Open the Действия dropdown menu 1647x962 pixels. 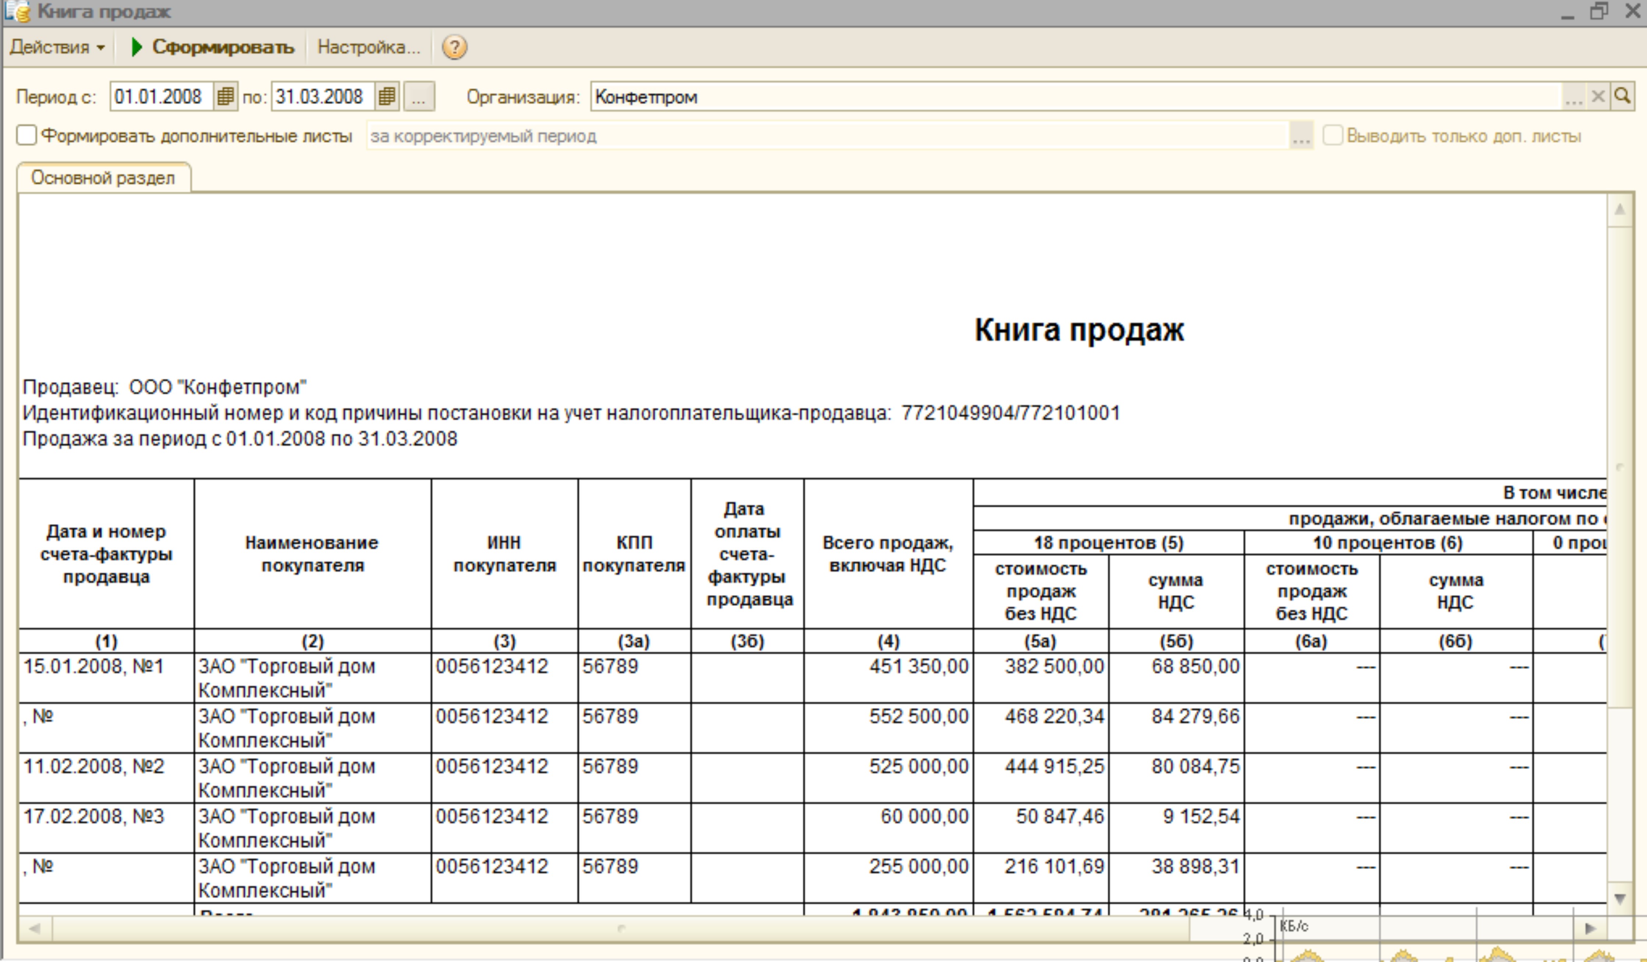pos(57,47)
